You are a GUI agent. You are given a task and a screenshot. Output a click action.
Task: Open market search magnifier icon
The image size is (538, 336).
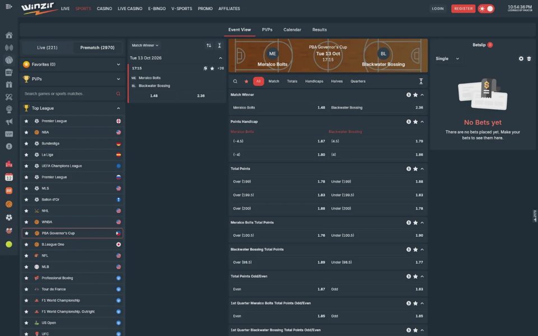[235, 81]
